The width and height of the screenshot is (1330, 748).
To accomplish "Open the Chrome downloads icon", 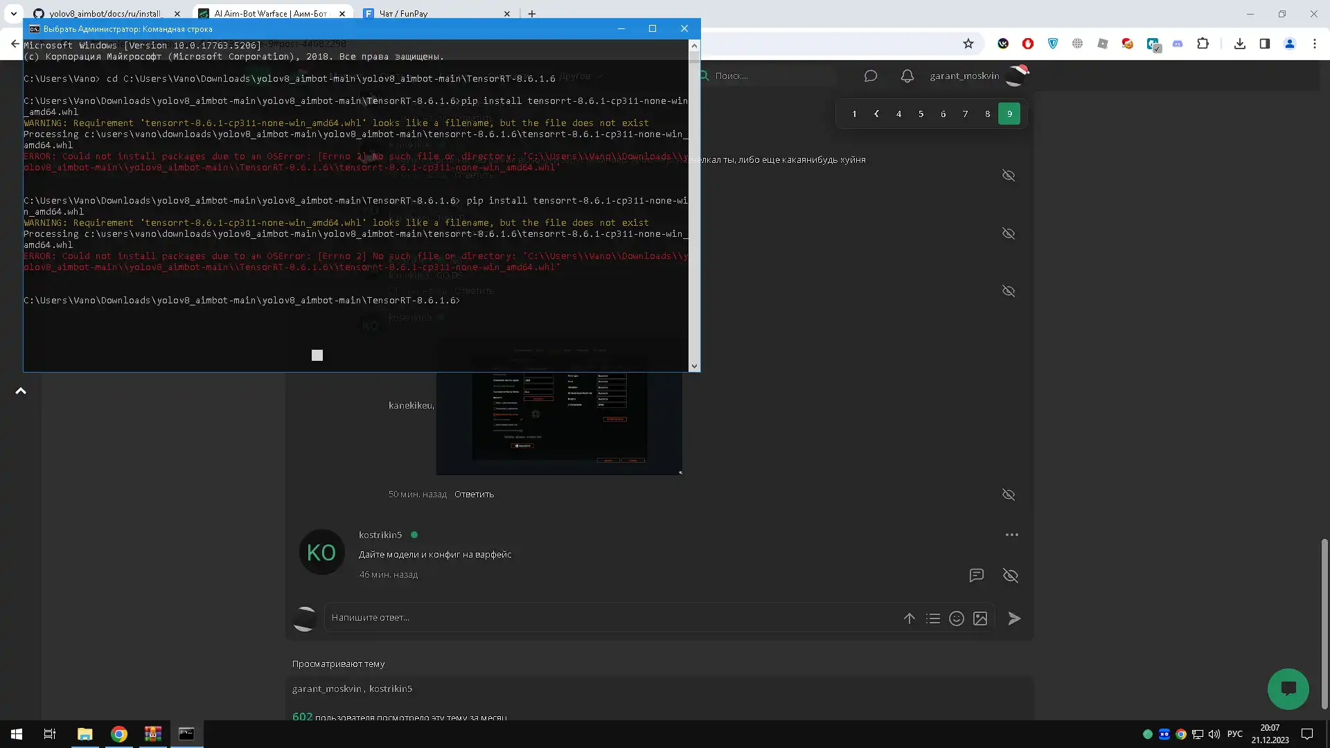I will click(x=1240, y=44).
